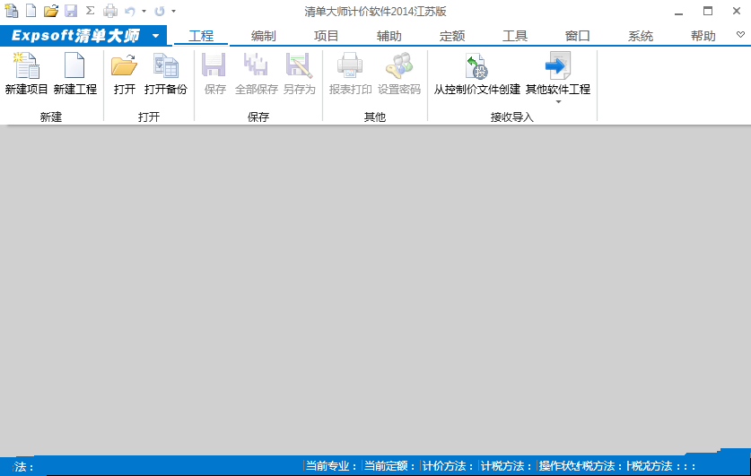Screen dimensions: 751x476
Task: Click the 保存 floppy icon in the ribbon
Action: point(214,65)
